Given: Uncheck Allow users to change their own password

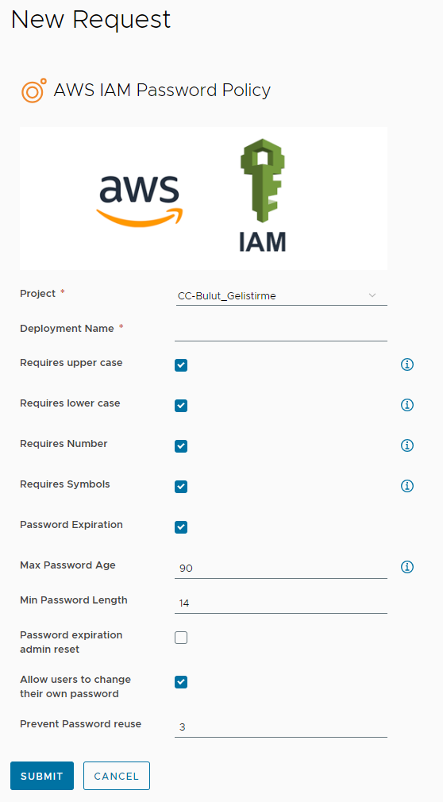Looking at the screenshot, I should click(181, 682).
